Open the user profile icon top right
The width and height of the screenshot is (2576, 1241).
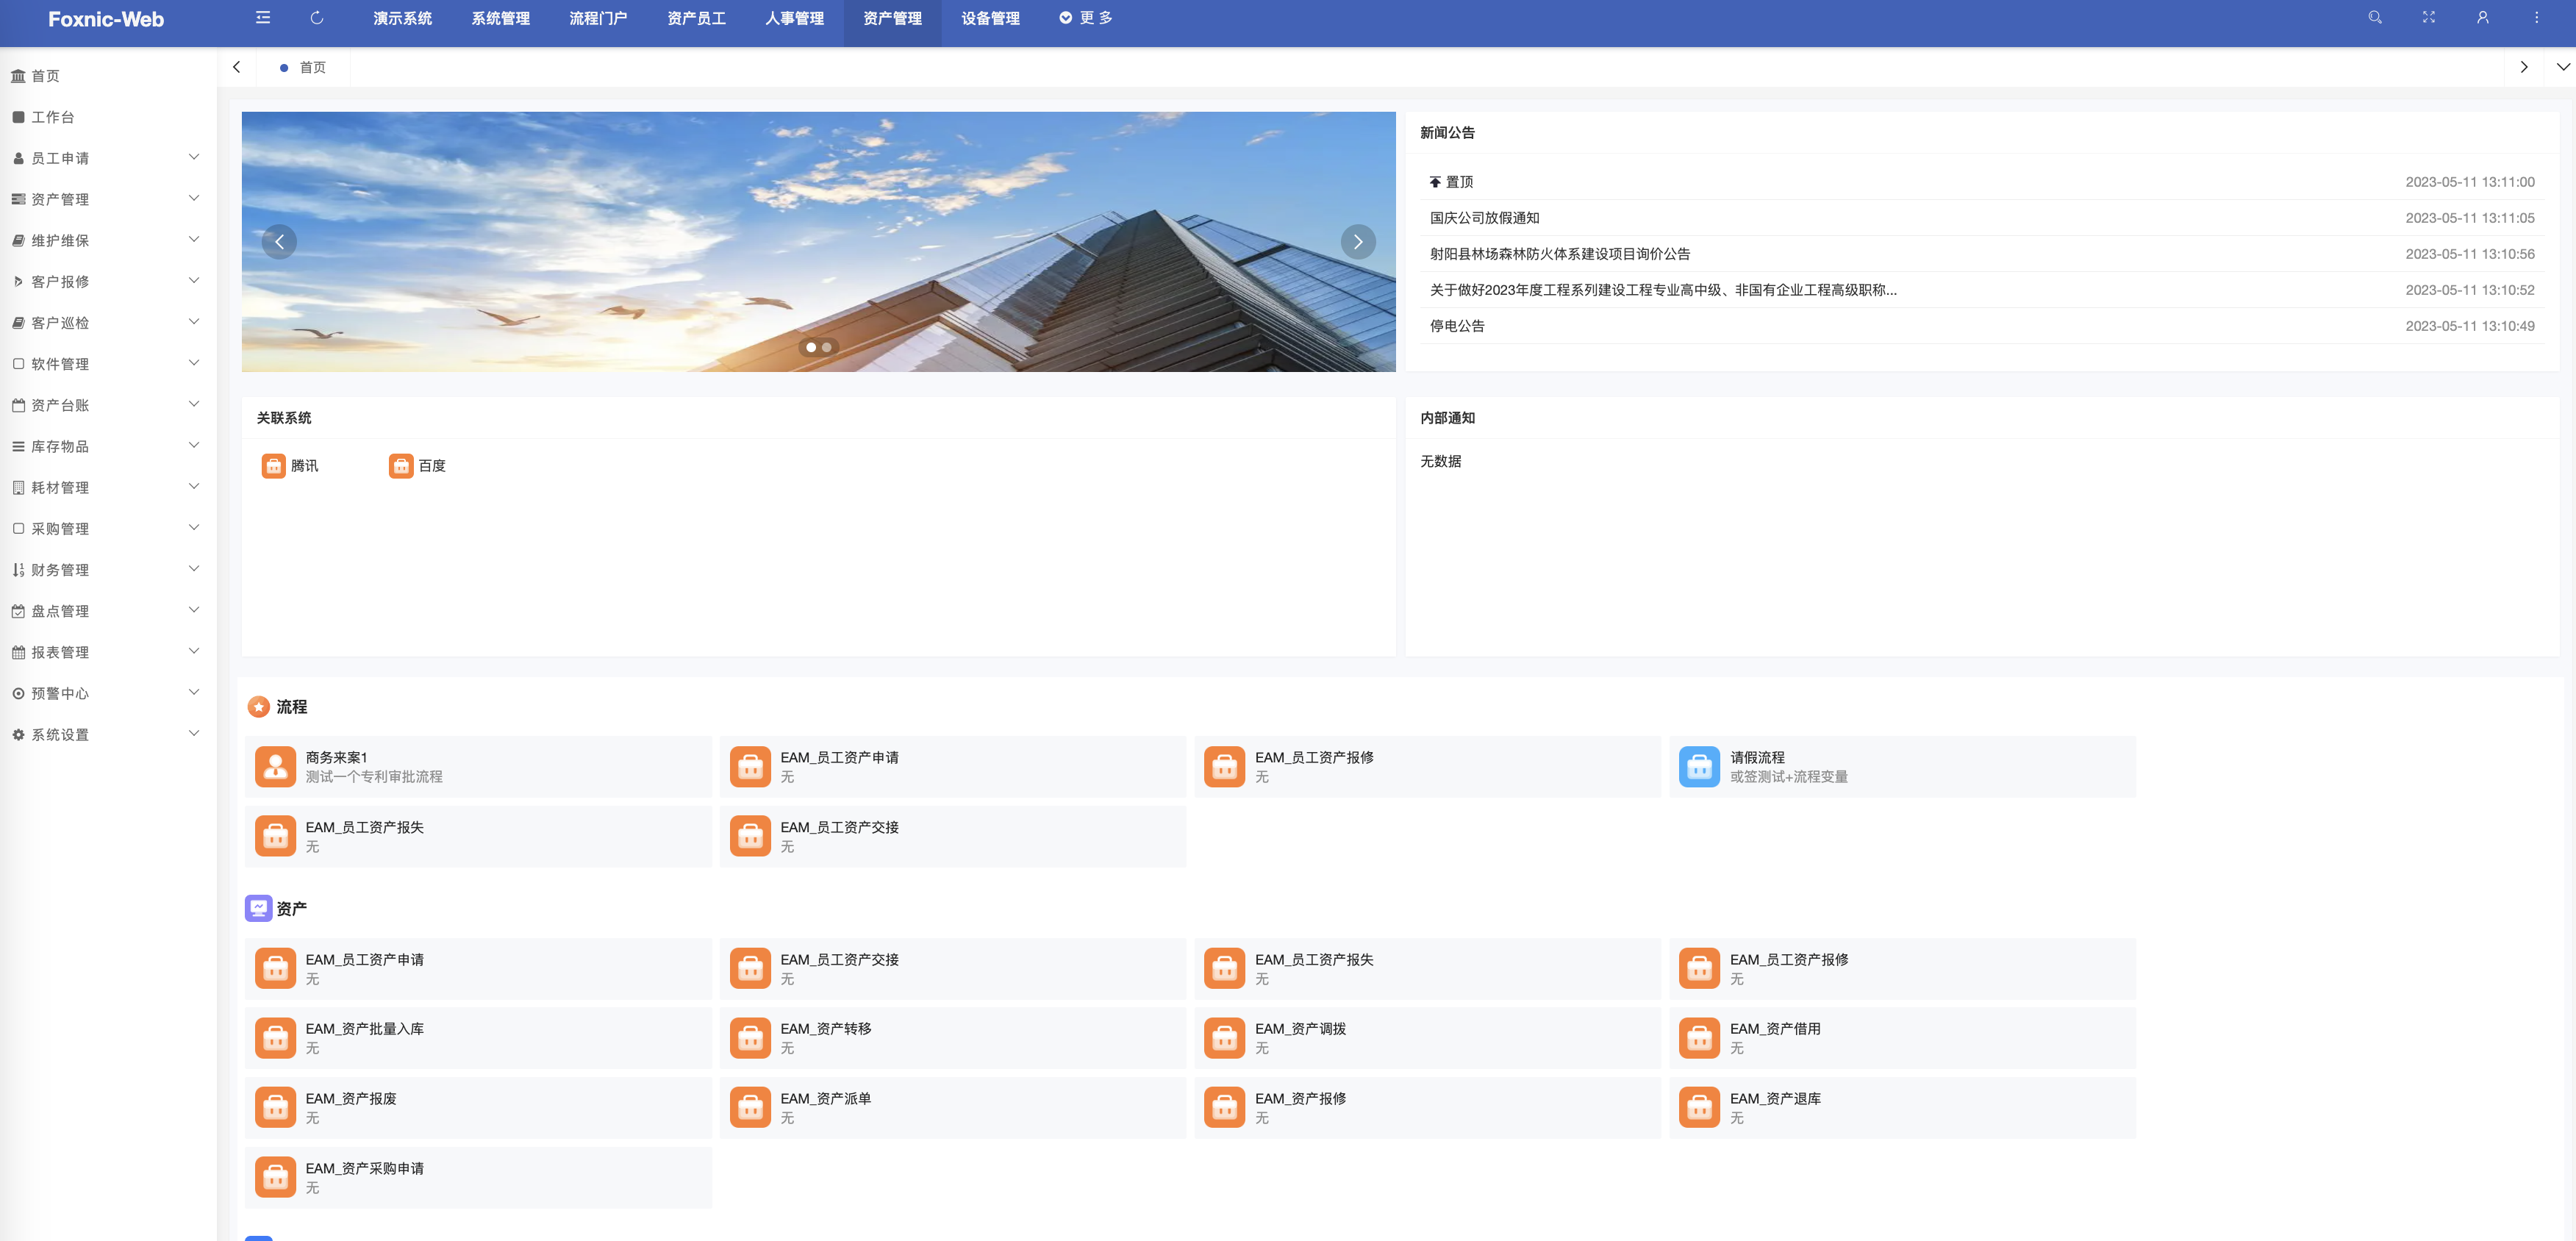tap(2482, 17)
